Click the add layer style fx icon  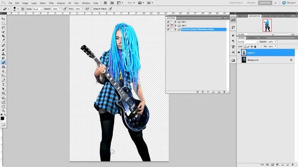tap(267, 165)
